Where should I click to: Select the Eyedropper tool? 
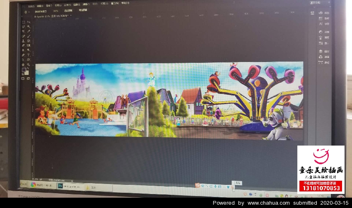point(29,31)
